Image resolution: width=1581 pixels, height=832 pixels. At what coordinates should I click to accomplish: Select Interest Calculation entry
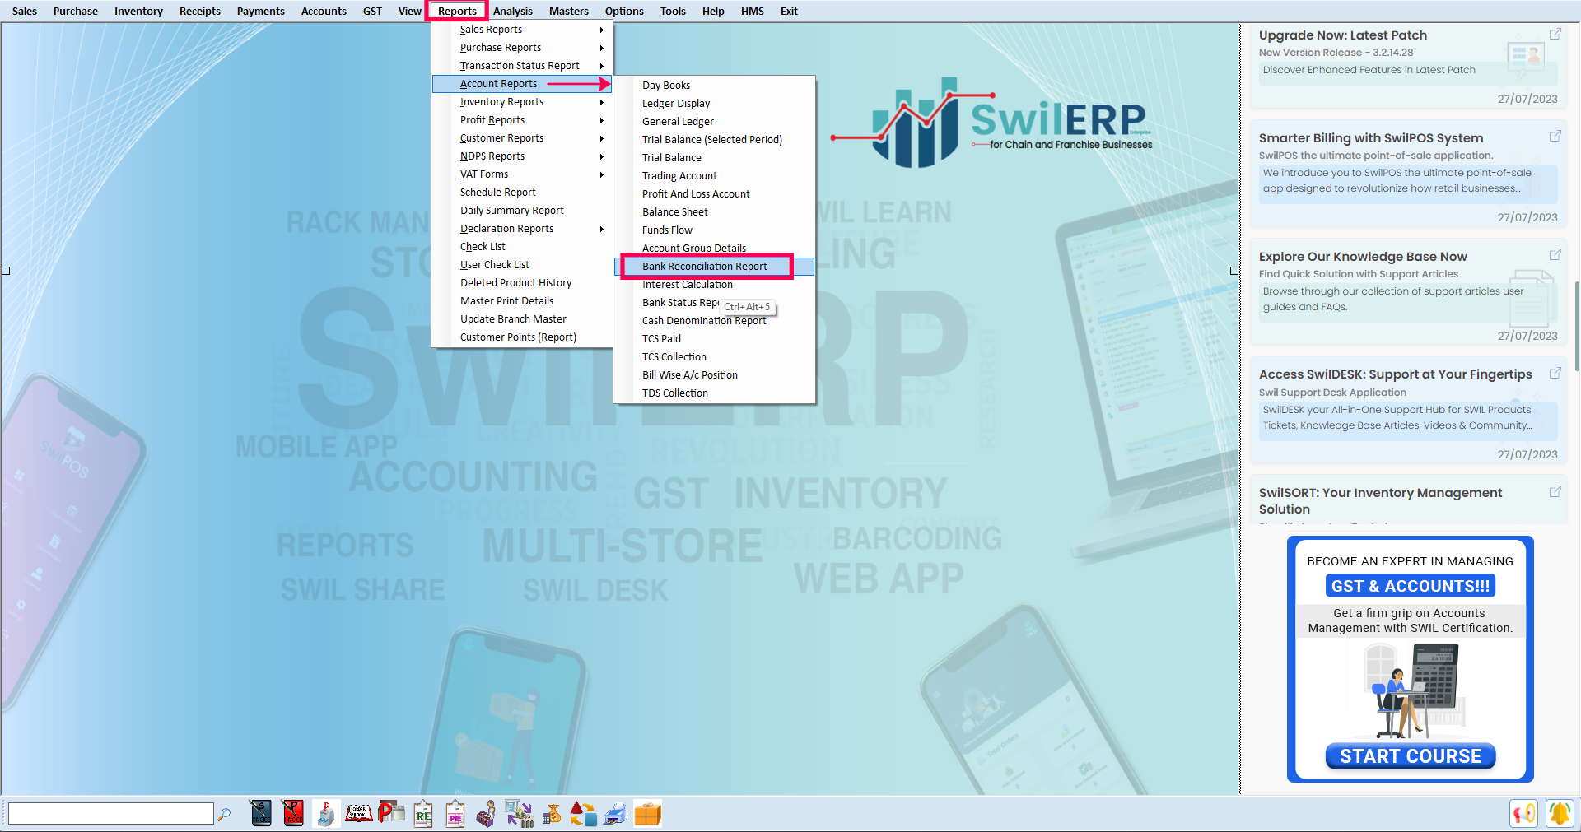(714, 285)
